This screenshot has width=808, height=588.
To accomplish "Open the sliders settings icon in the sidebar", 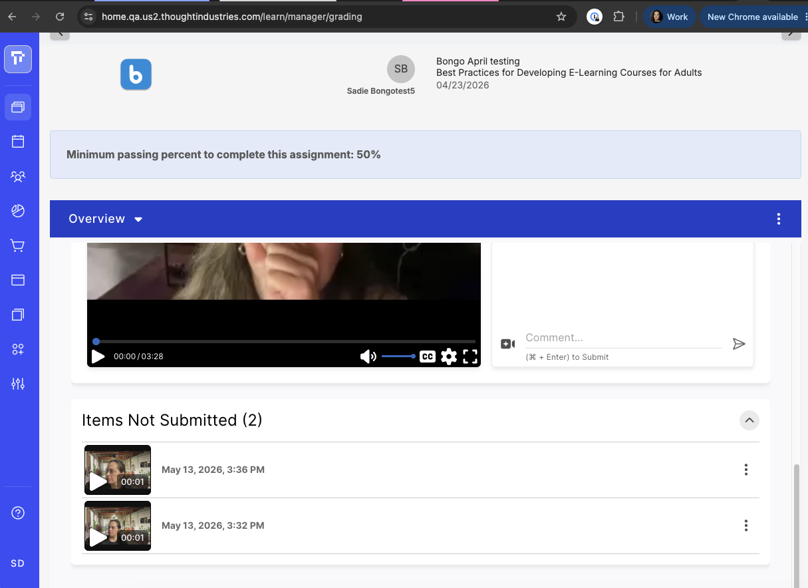I will [18, 384].
